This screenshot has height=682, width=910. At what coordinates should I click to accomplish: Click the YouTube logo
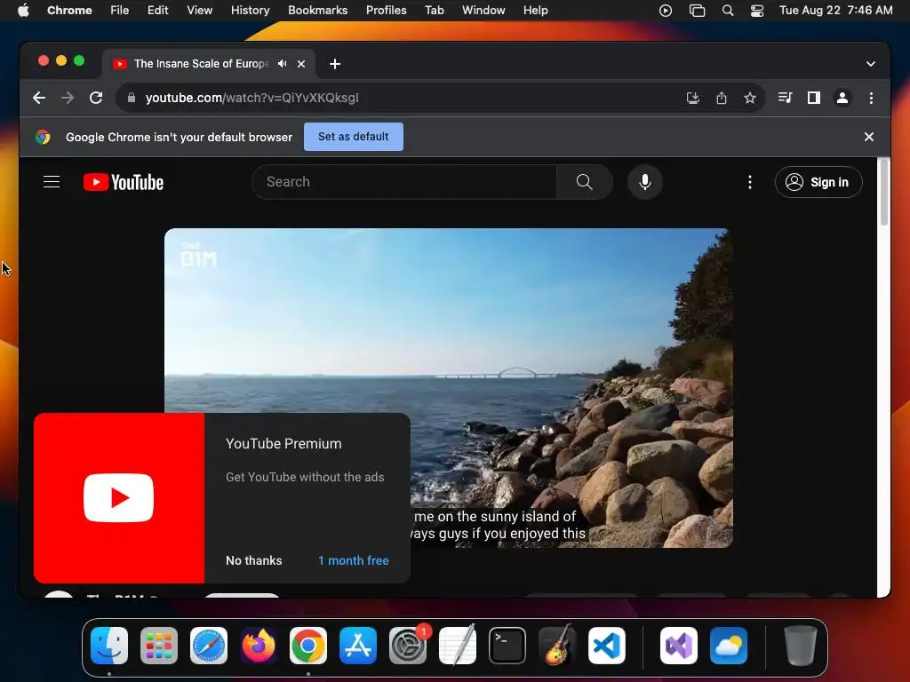pos(124,182)
